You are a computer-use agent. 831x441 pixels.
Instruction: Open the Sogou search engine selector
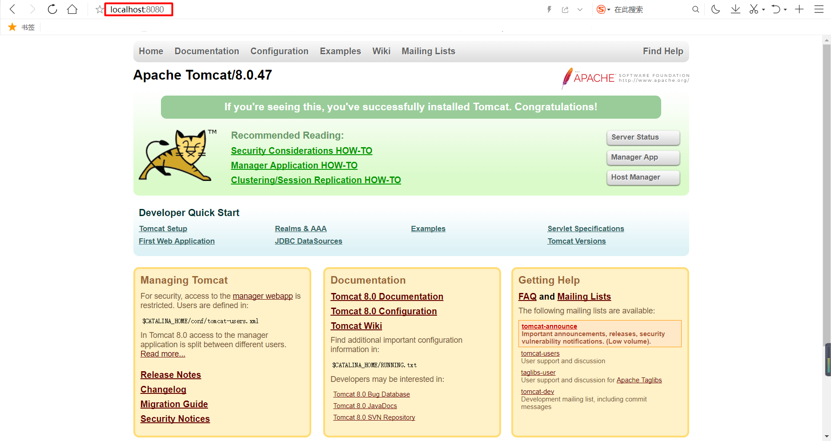click(x=603, y=9)
